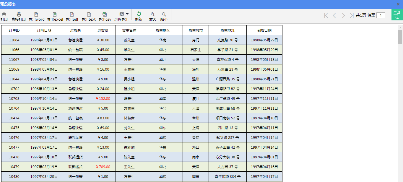Jump to the last page arrow

352,15
